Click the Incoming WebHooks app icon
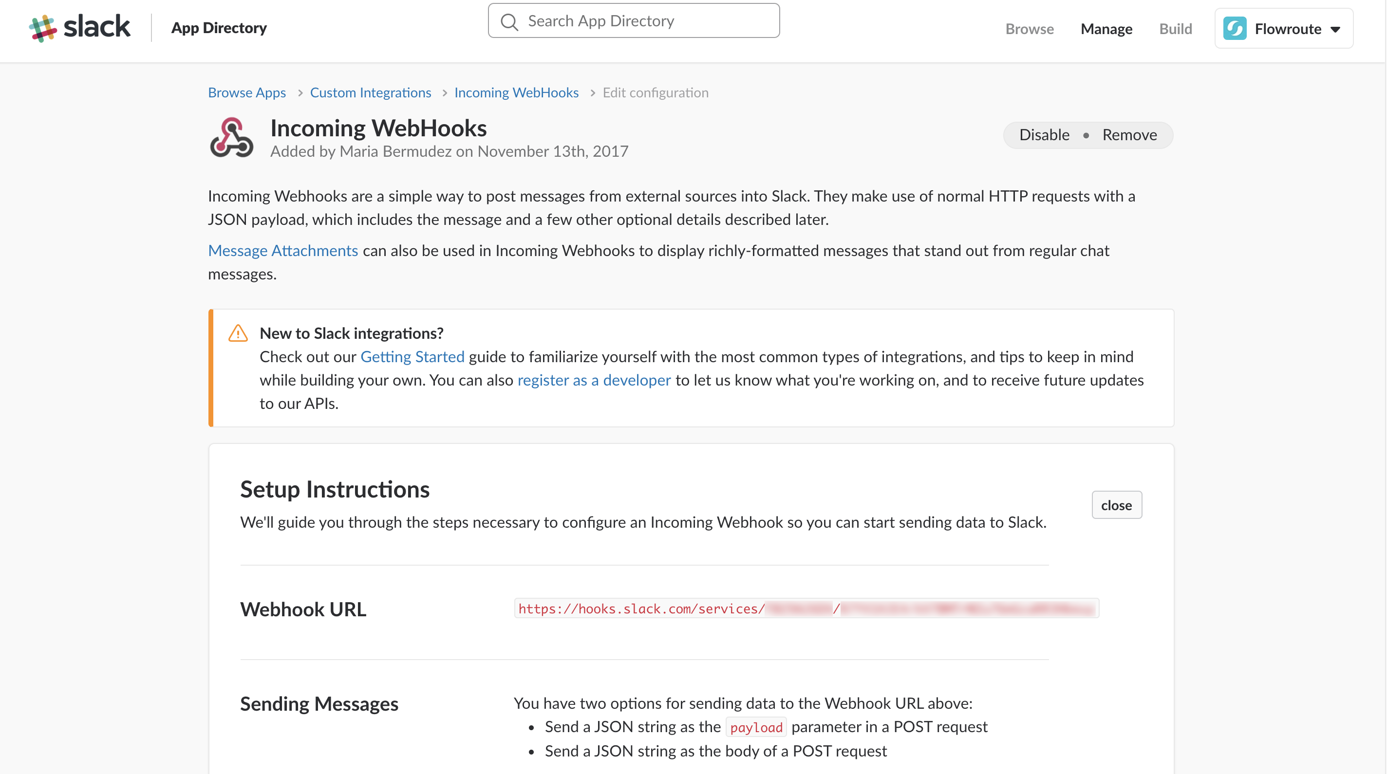 231,138
